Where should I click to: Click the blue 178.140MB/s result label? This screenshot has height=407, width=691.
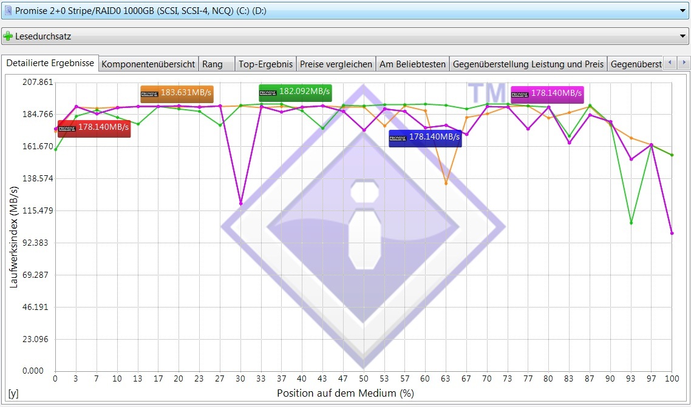[425, 138]
